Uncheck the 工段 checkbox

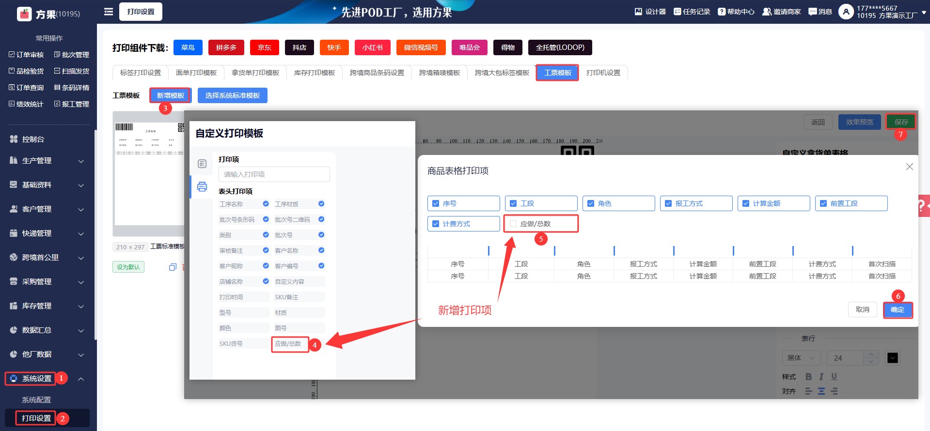click(x=513, y=203)
